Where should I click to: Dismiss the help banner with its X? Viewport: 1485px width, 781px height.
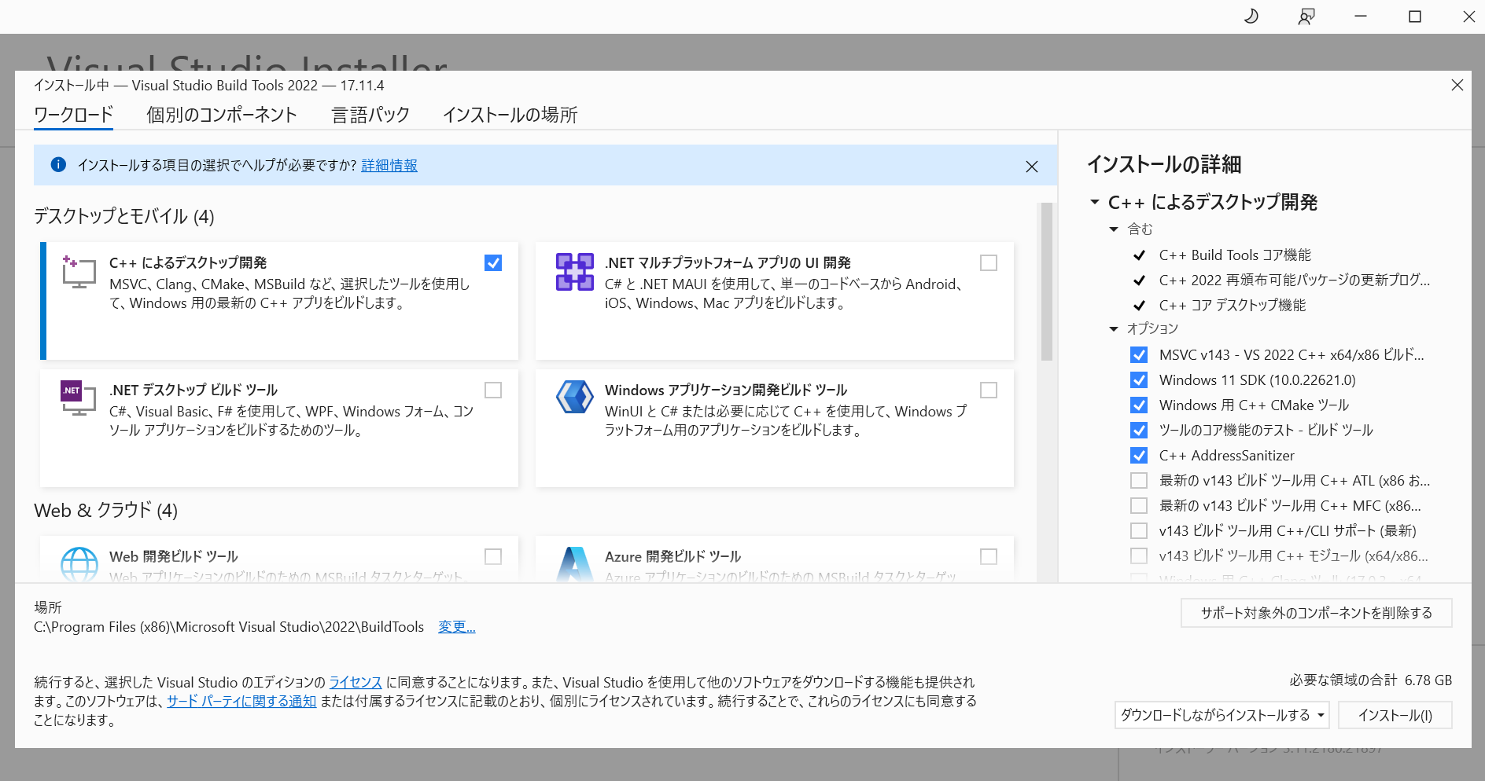click(x=1032, y=166)
